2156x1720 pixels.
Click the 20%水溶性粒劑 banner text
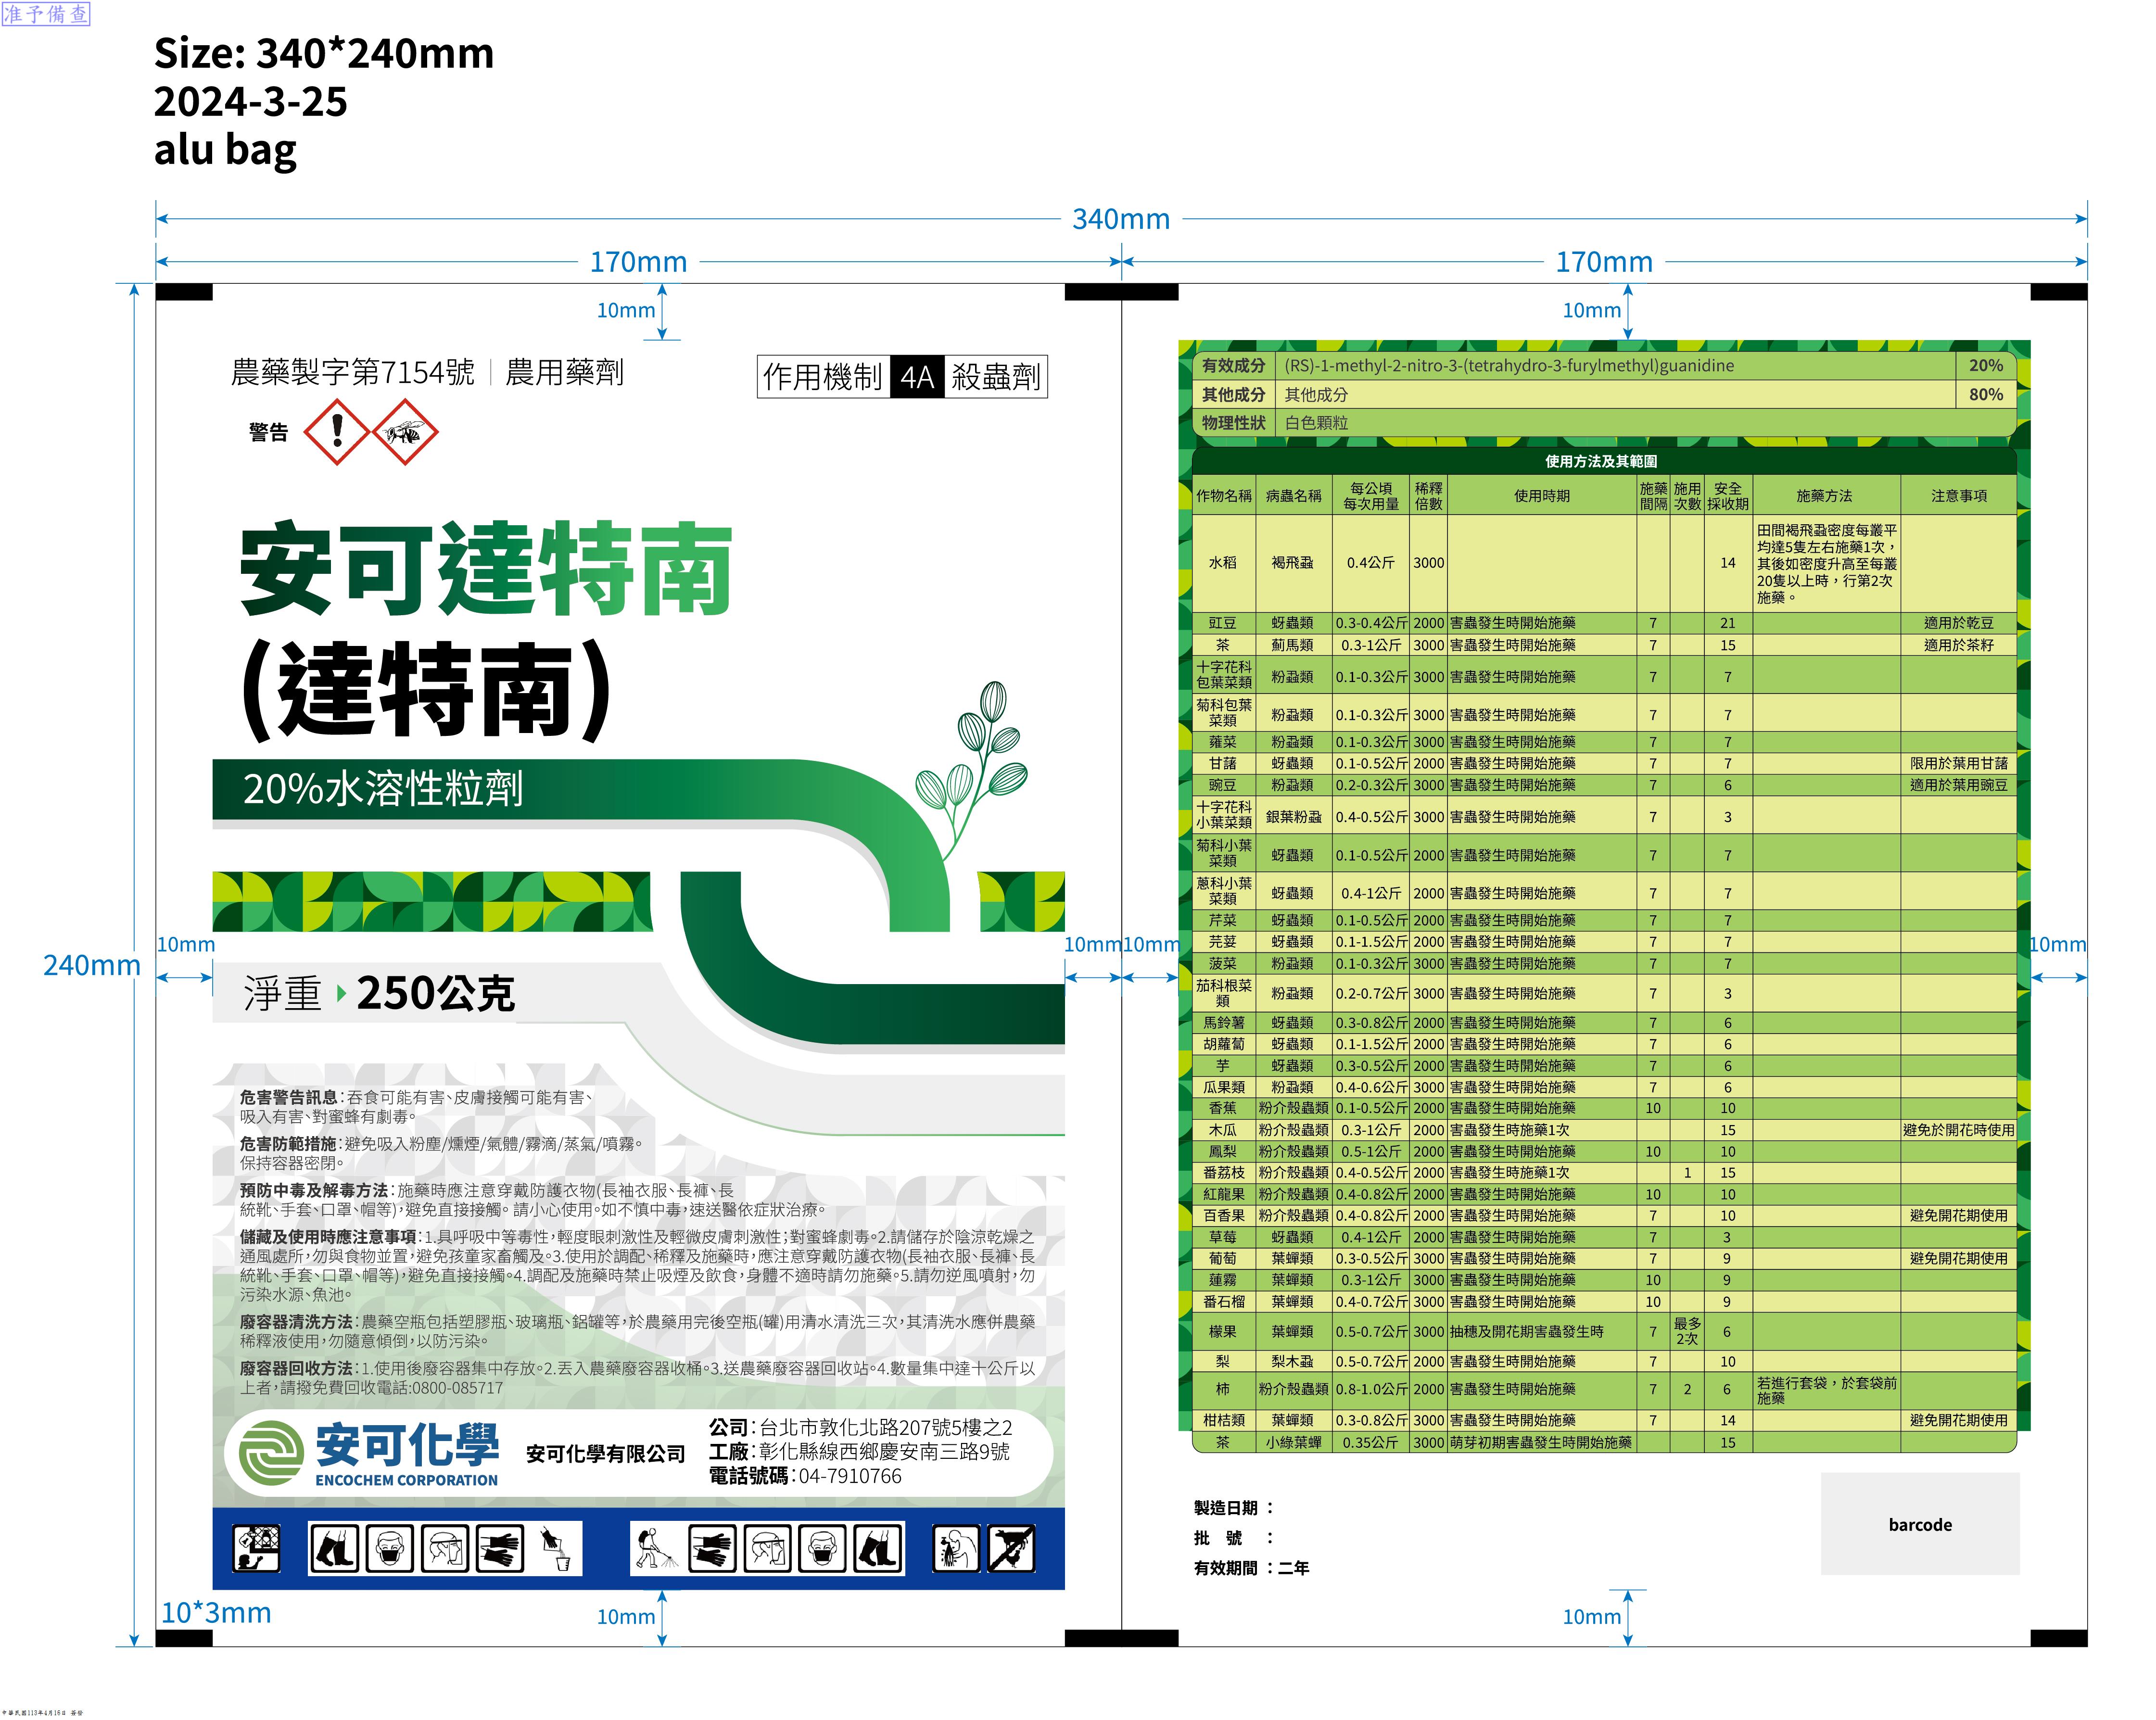tap(383, 789)
